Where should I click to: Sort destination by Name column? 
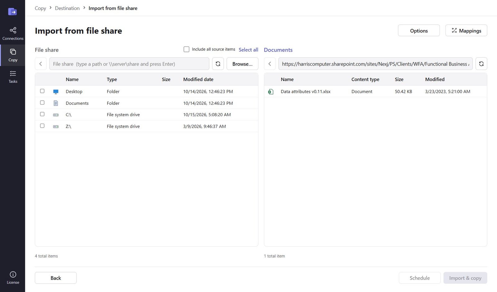(287, 79)
